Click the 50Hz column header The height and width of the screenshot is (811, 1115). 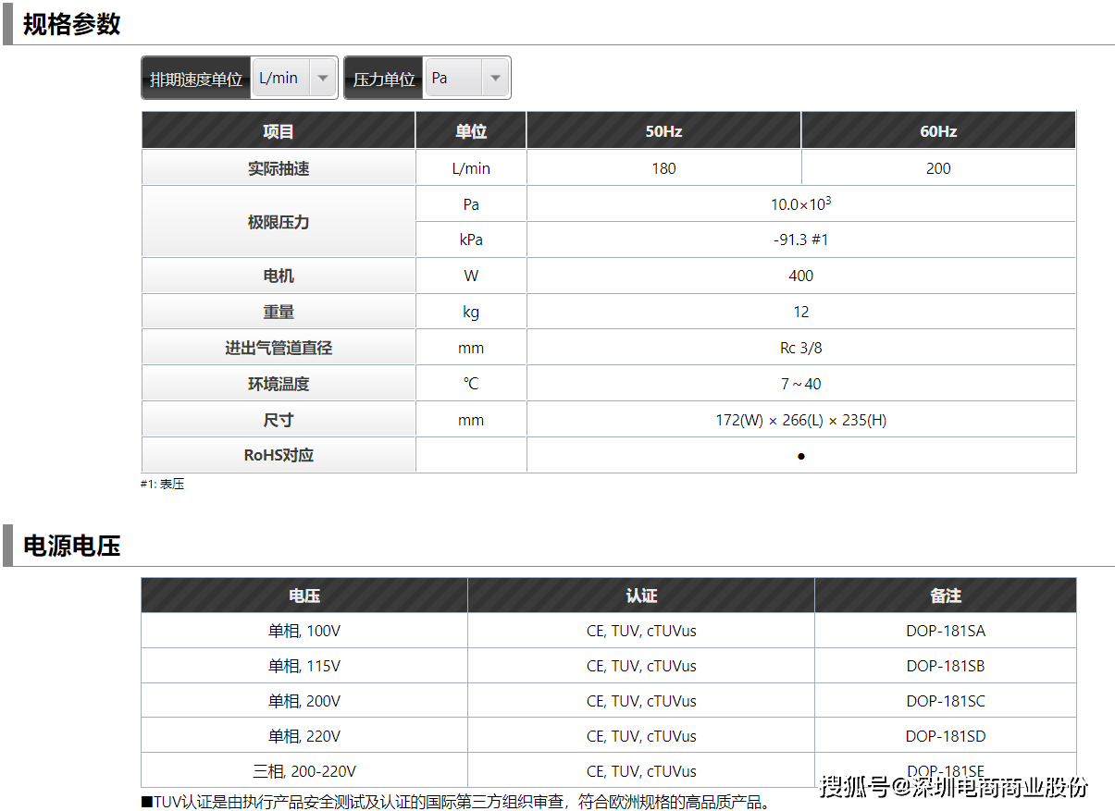click(x=663, y=131)
